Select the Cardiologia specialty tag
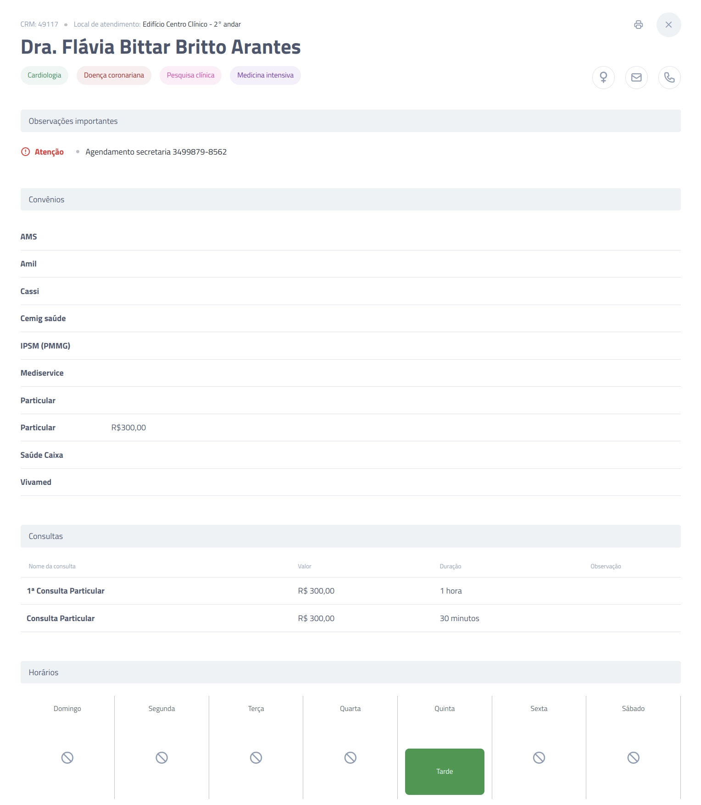701x805 pixels. click(45, 75)
